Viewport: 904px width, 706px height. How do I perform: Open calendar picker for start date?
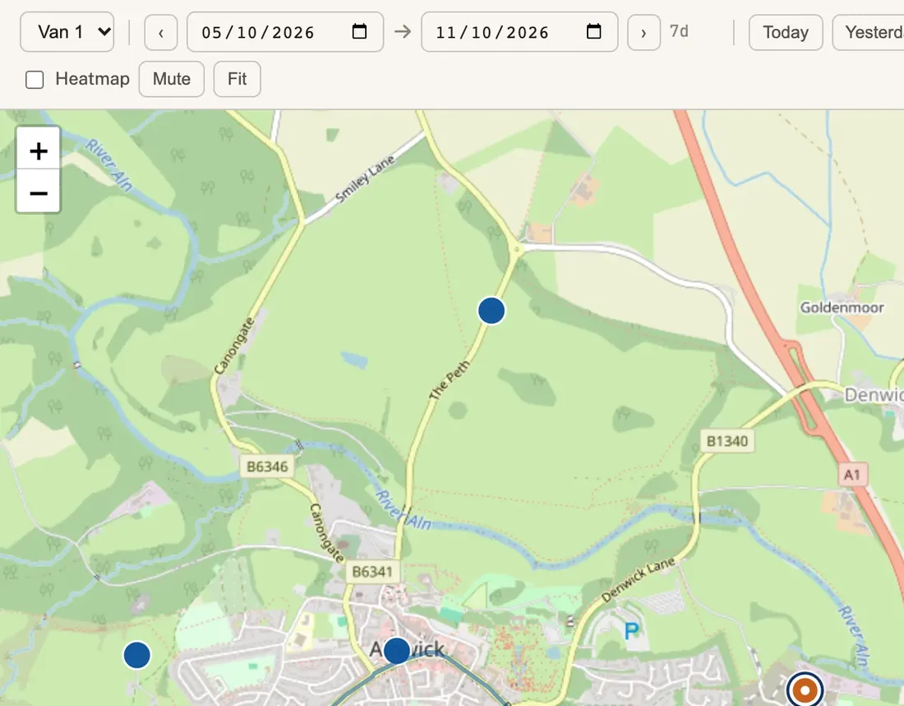[x=359, y=31]
